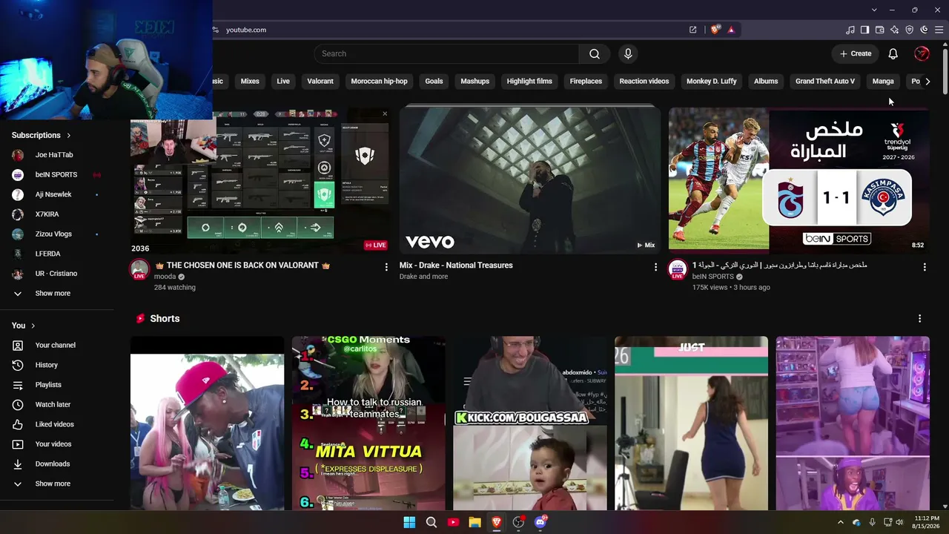Open THE CHOSEN ONE IS BACK title
The image size is (949, 534).
tap(242, 266)
